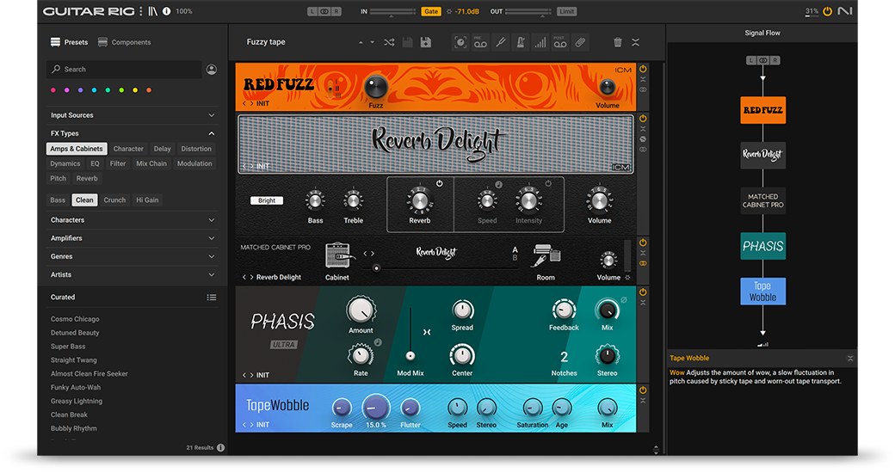Select the Clean tag
Viewport: 895px width, 473px height.
[84, 200]
